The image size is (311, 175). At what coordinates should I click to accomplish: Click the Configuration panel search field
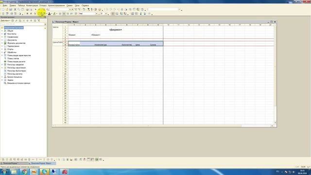(x=22, y=24)
